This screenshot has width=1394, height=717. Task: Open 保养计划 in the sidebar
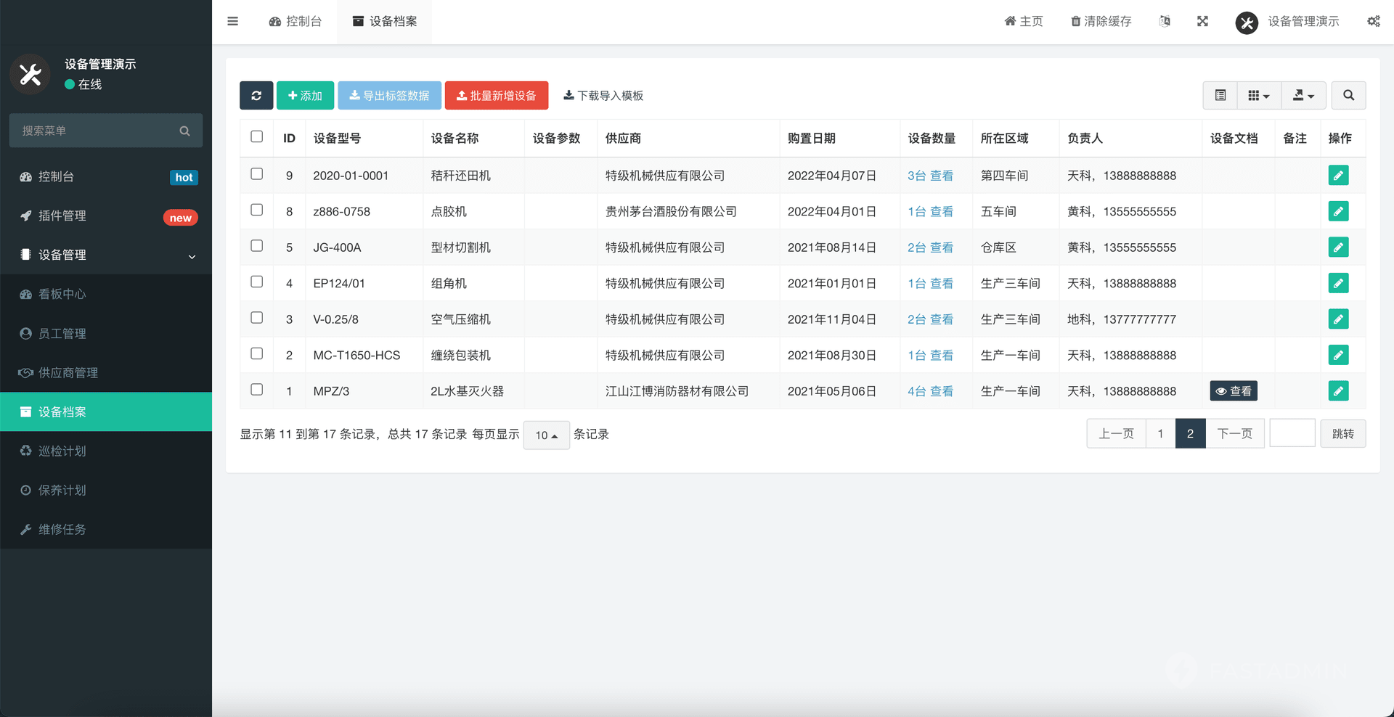click(x=106, y=490)
